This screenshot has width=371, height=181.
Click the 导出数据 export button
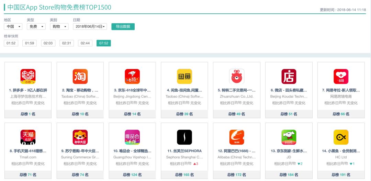[123, 26]
